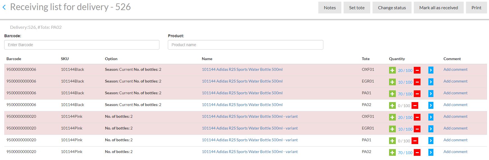Click blue arrow on 101144Pink PA02 row
Viewport: 489px width, 160px height.
click(x=431, y=152)
